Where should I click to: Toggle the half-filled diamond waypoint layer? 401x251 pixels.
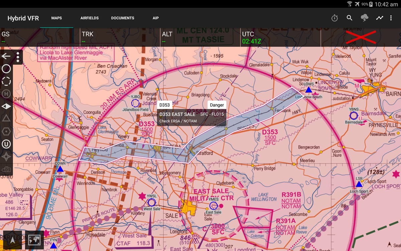point(6,106)
